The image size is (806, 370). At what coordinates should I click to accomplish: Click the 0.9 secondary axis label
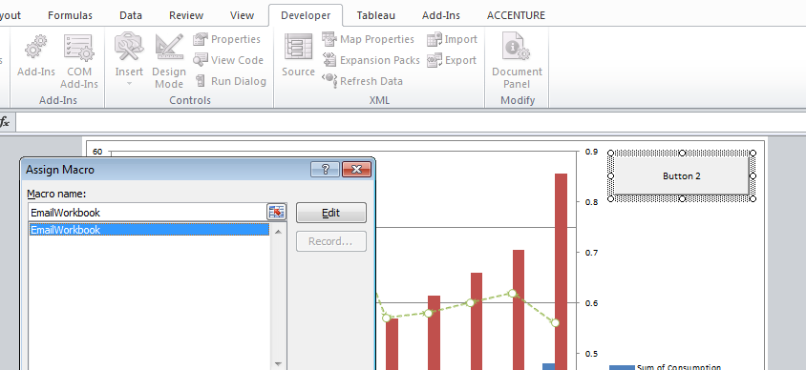592,152
